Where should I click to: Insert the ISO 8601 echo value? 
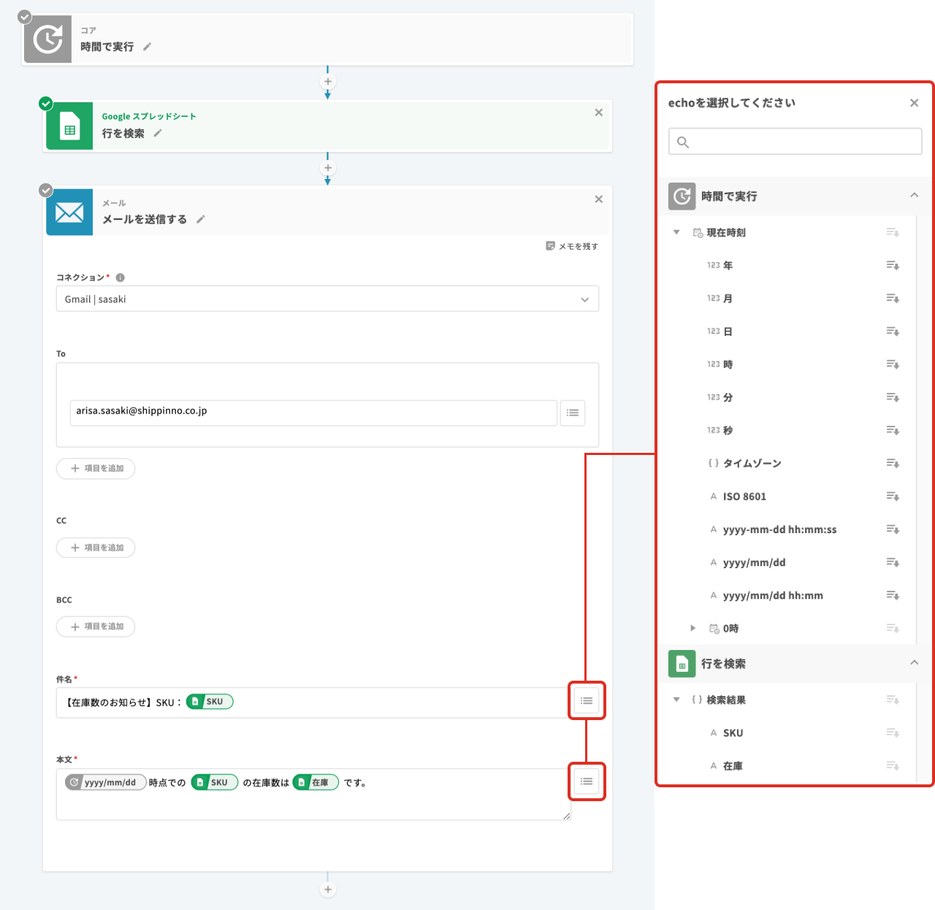pos(892,497)
